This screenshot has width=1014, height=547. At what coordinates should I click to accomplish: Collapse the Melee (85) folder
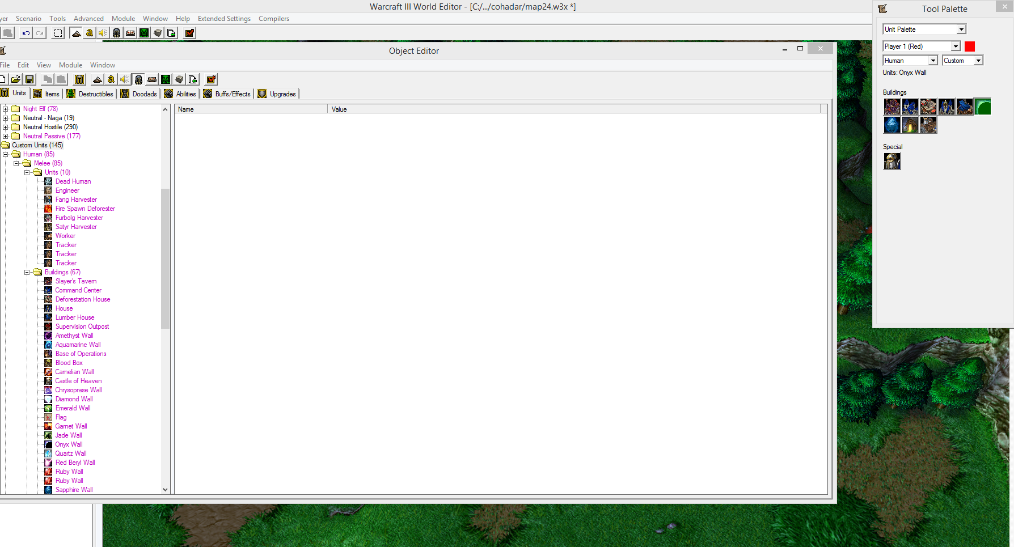(16, 163)
